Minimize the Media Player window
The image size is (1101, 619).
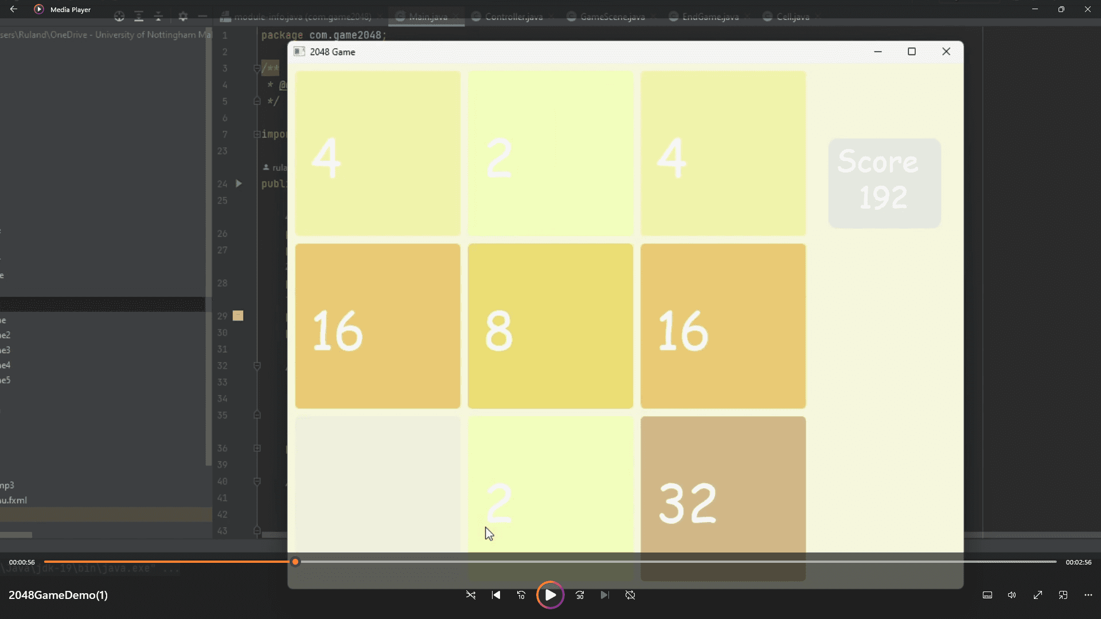pos(1035,9)
